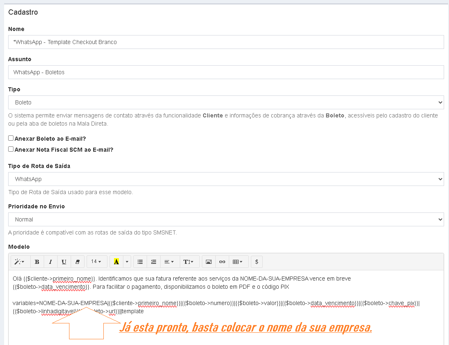This screenshot has height=345, width=449.
Task: Click the eraser remove-formatting icon
Action: tap(78, 262)
